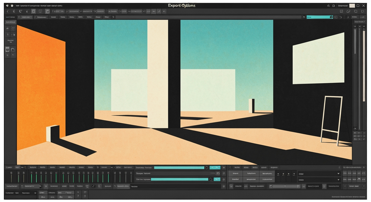This screenshot has height=202, width=371.
Task: Click the gear icon right of the upper teal button
Action: [224, 168]
